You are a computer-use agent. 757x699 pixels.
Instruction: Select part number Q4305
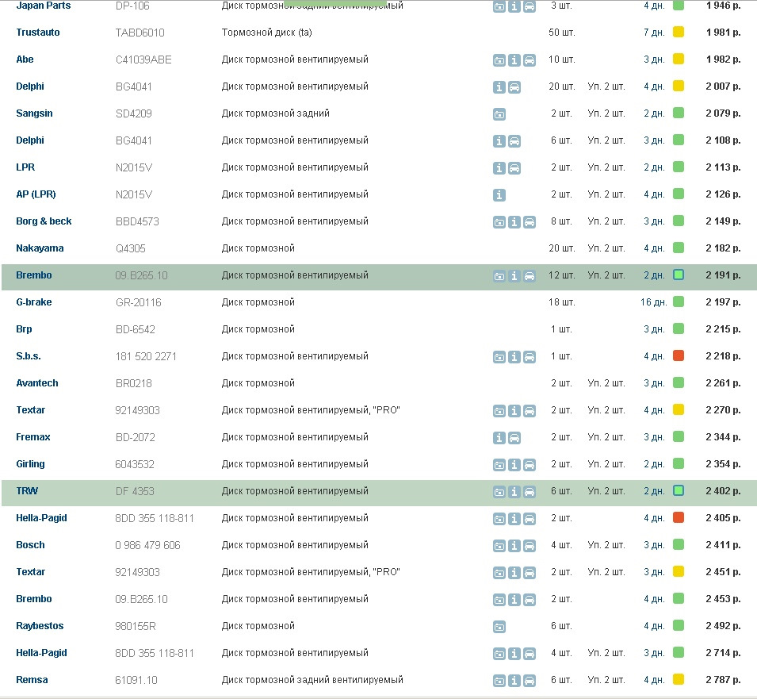click(130, 249)
